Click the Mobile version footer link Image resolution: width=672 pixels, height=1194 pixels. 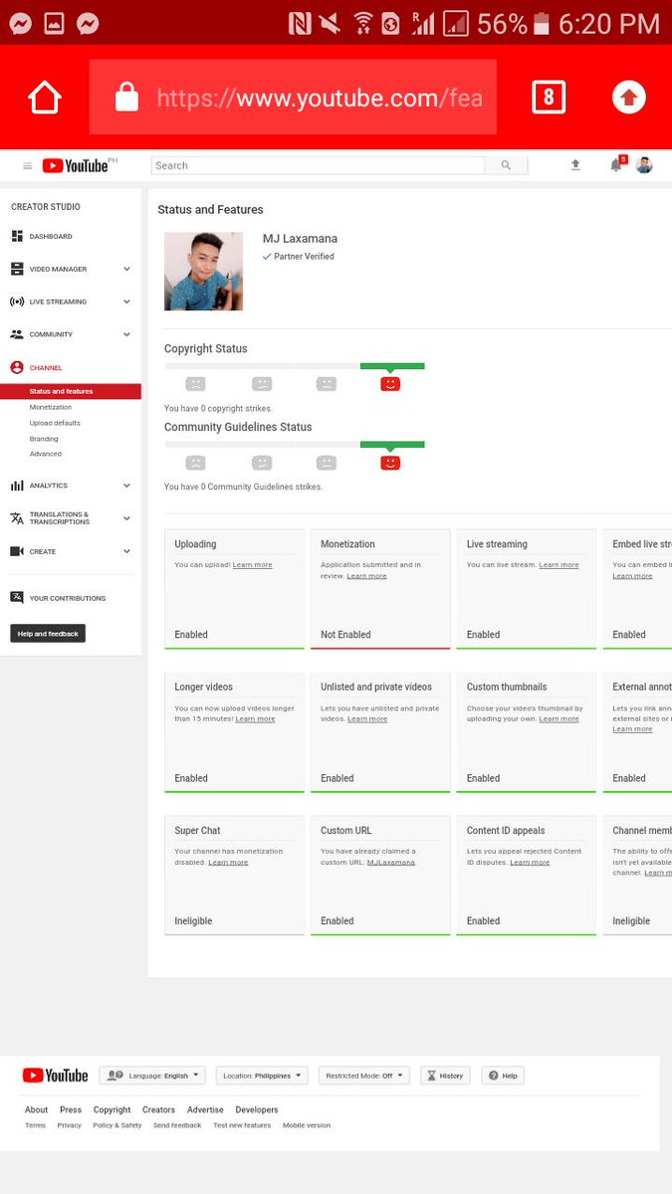click(307, 1125)
